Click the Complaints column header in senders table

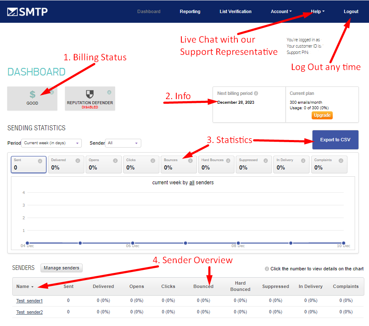click(346, 286)
